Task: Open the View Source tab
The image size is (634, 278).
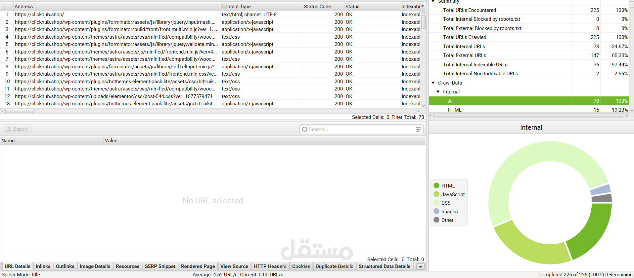Action: [234, 266]
